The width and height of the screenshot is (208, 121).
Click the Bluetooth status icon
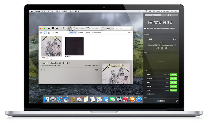143,11
